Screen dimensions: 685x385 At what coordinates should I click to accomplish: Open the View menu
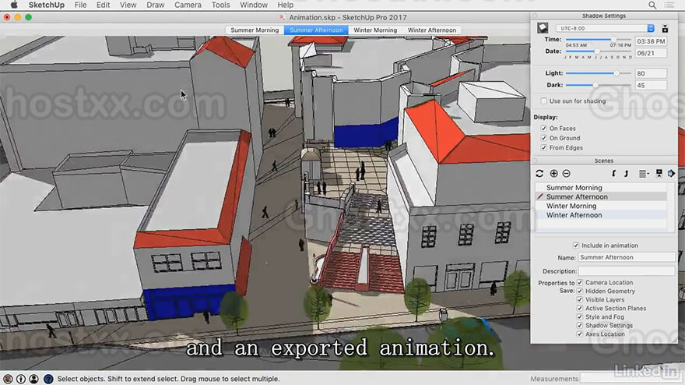128,5
